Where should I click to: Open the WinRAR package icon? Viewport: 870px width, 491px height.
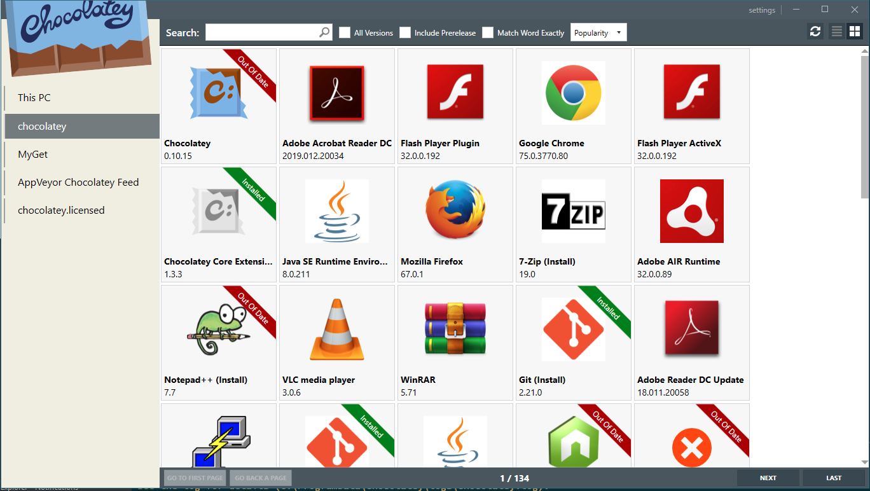[455, 329]
